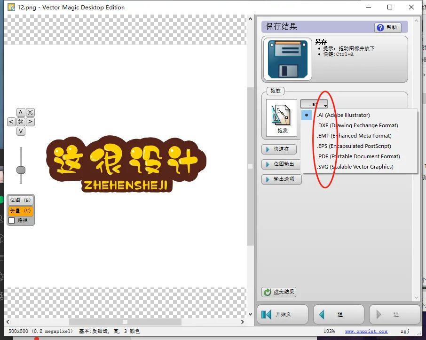The height and width of the screenshot is (340, 426).
Task: Click the zoom-to-fit icon above the right arrow
Action: coord(30,112)
